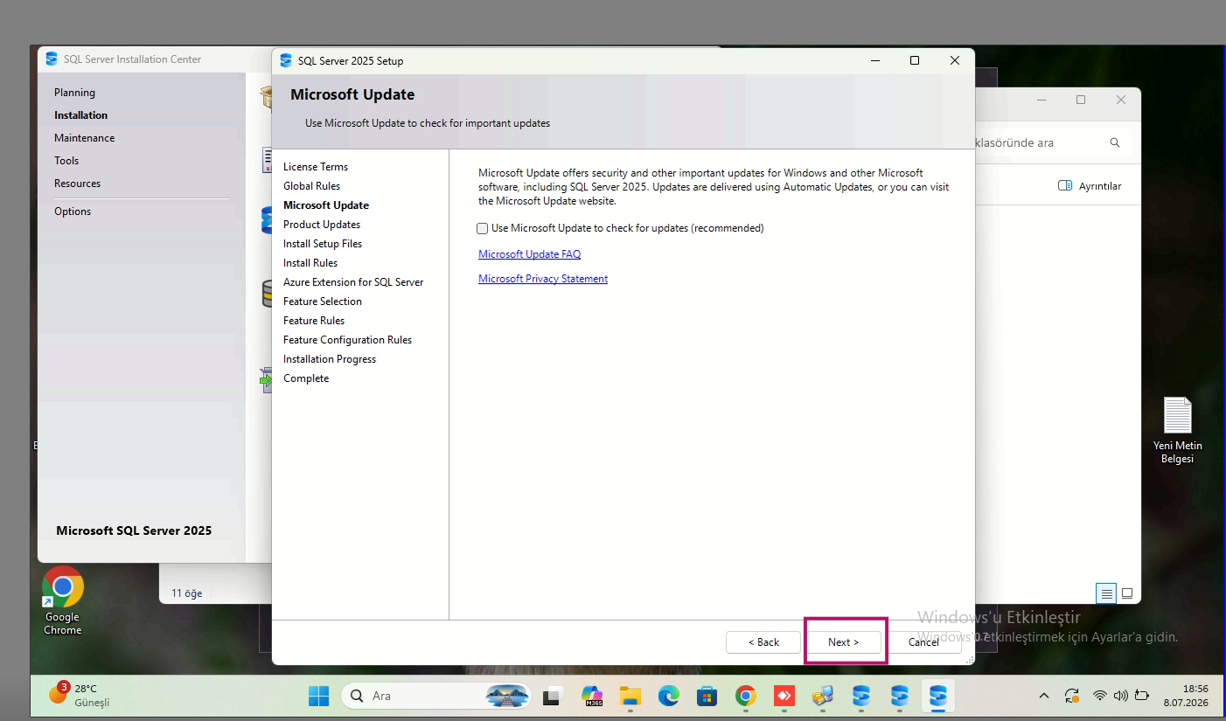Select Installation in the Installation Center sidebar

point(80,115)
